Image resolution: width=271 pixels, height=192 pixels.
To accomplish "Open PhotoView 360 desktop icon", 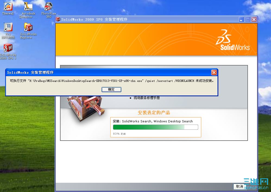I will [x=49, y=10].
